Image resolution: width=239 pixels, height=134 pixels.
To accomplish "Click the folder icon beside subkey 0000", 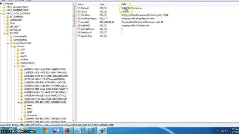I will 25,105.
